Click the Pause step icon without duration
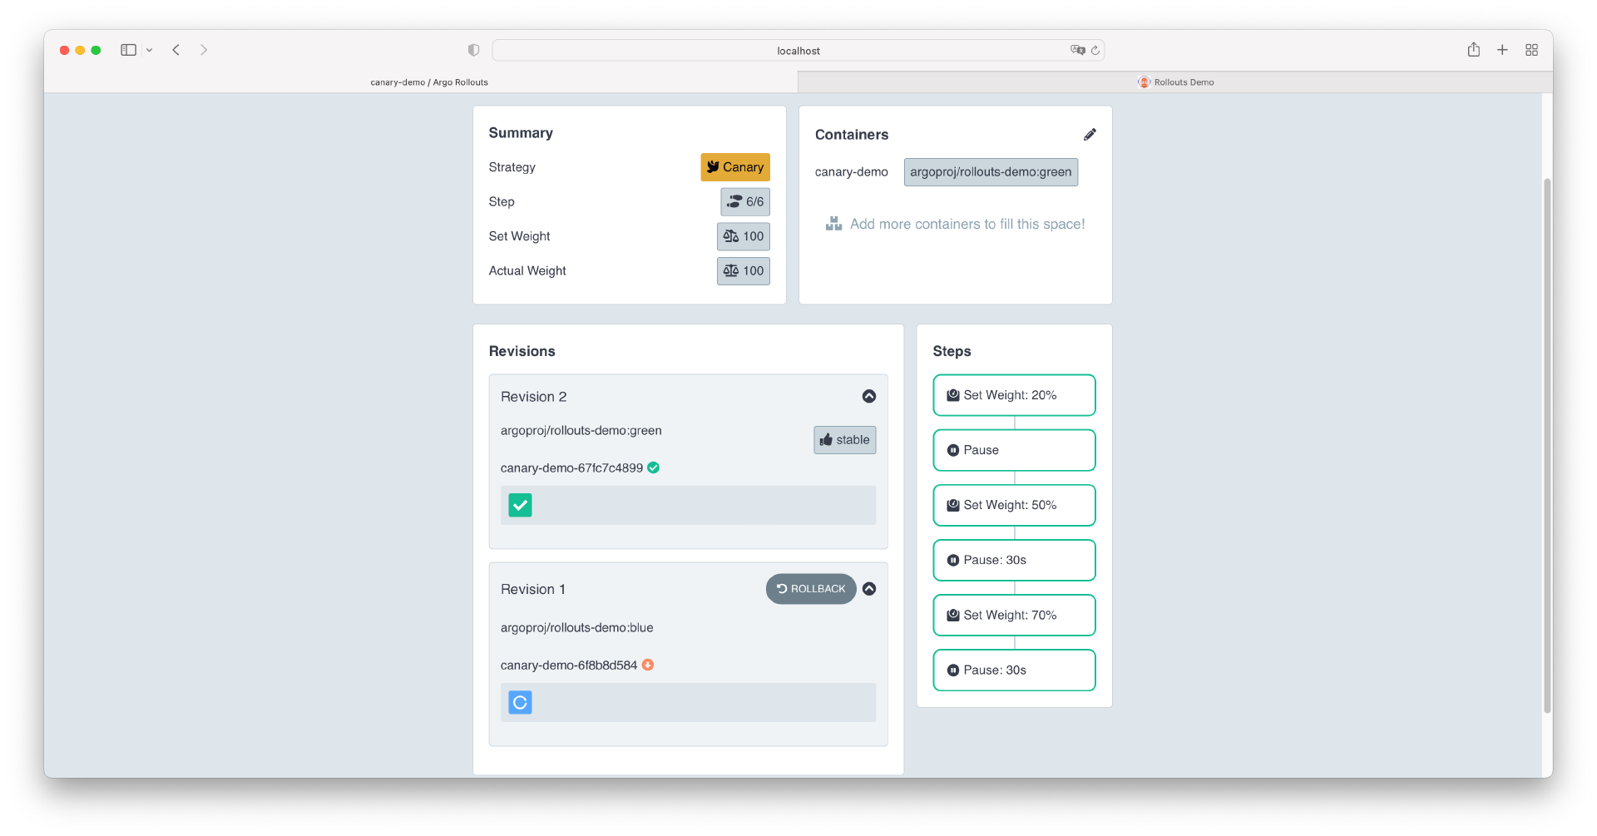This screenshot has width=1597, height=836. click(x=953, y=450)
